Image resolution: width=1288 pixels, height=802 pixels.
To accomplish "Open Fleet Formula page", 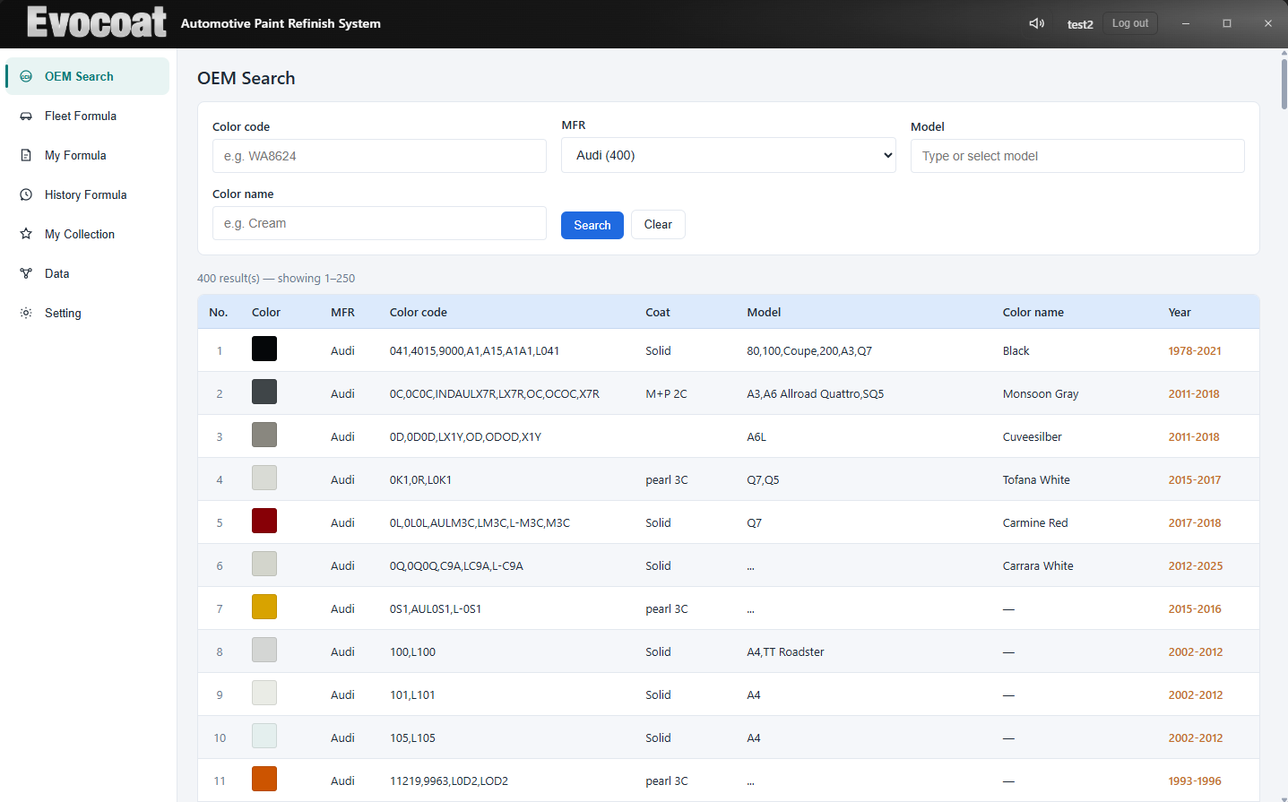I will point(87,116).
